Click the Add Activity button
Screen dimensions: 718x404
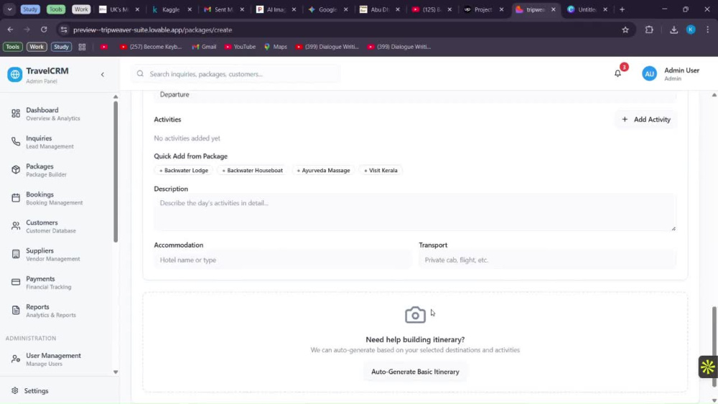coord(645,119)
